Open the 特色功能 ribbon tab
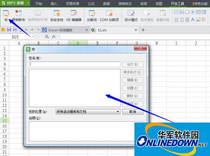210x156 pixels. (x=201, y=3)
